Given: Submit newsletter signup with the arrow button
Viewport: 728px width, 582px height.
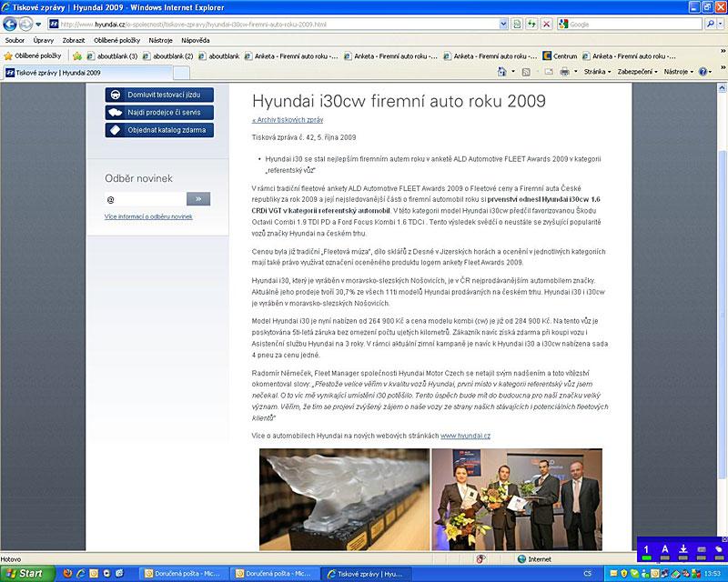Looking at the screenshot, I should click(198, 199).
